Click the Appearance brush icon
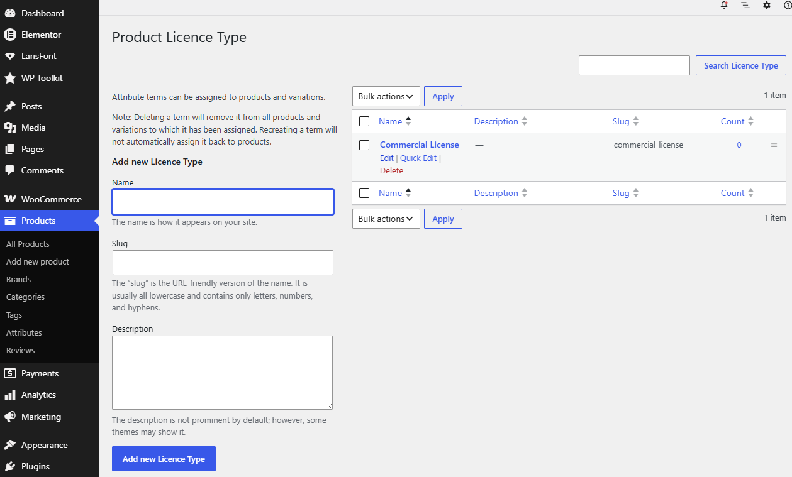792x477 pixels. [10, 445]
